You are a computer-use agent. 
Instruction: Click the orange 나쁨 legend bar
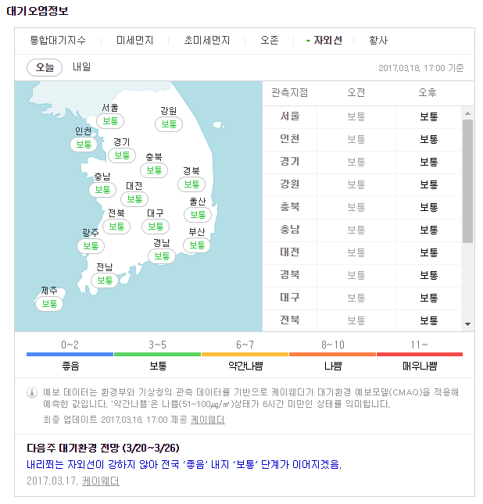(x=332, y=354)
